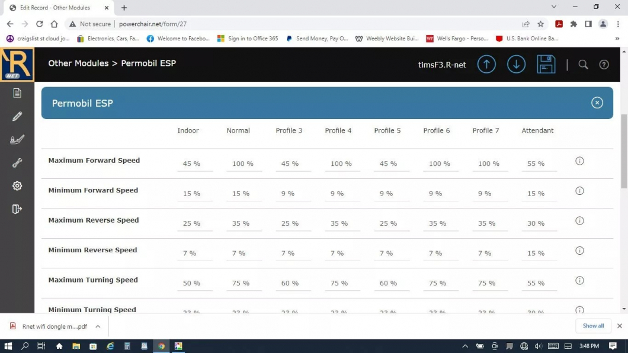
Task: Click the Profile 6 column header
Action: tap(437, 130)
